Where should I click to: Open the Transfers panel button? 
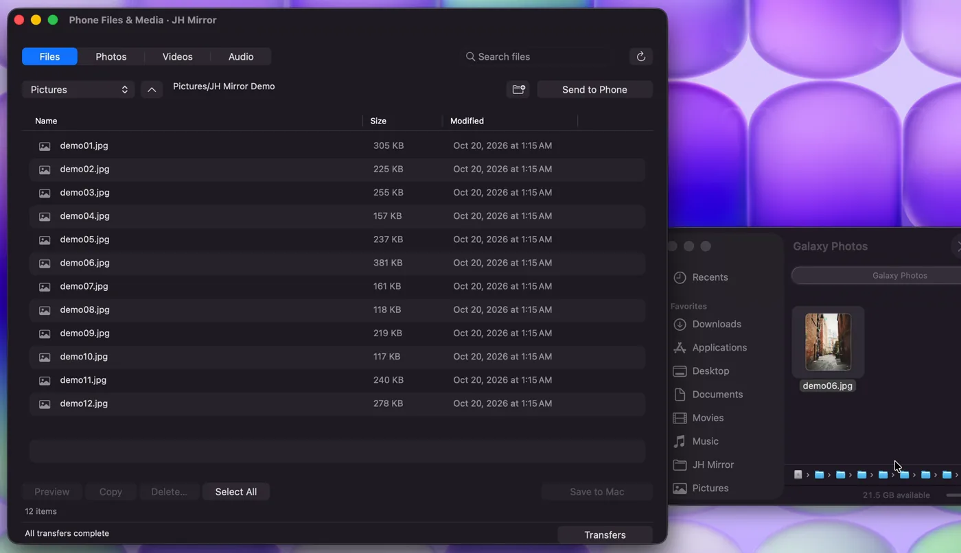pos(605,535)
